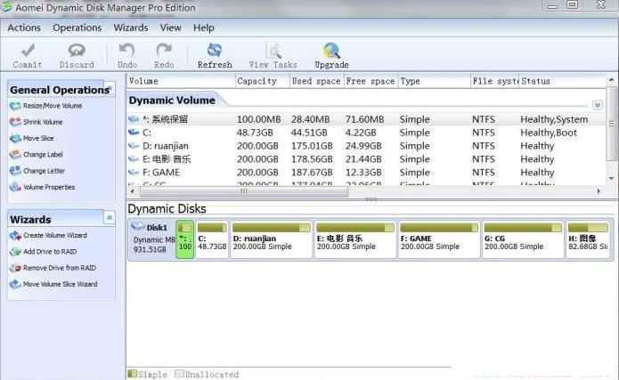Select the C: volume row
Screen dimensions: 619x380
tap(366, 133)
